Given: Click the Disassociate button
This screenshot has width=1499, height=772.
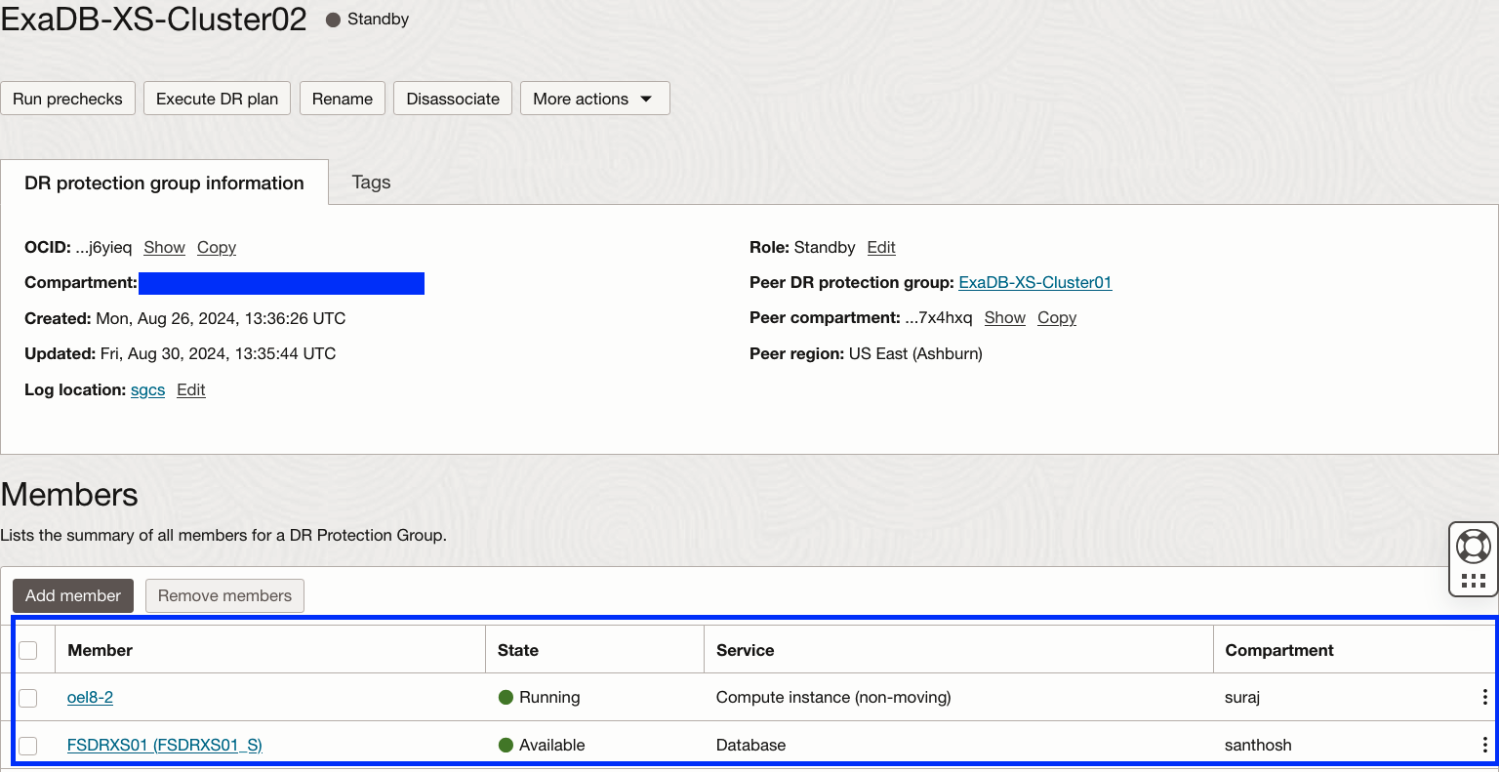Looking at the screenshot, I should coord(453,99).
